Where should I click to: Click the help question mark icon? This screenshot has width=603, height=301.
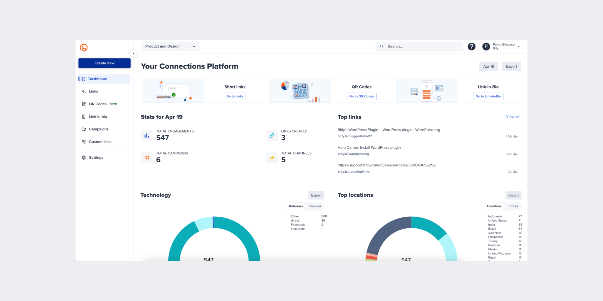coord(471,46)
